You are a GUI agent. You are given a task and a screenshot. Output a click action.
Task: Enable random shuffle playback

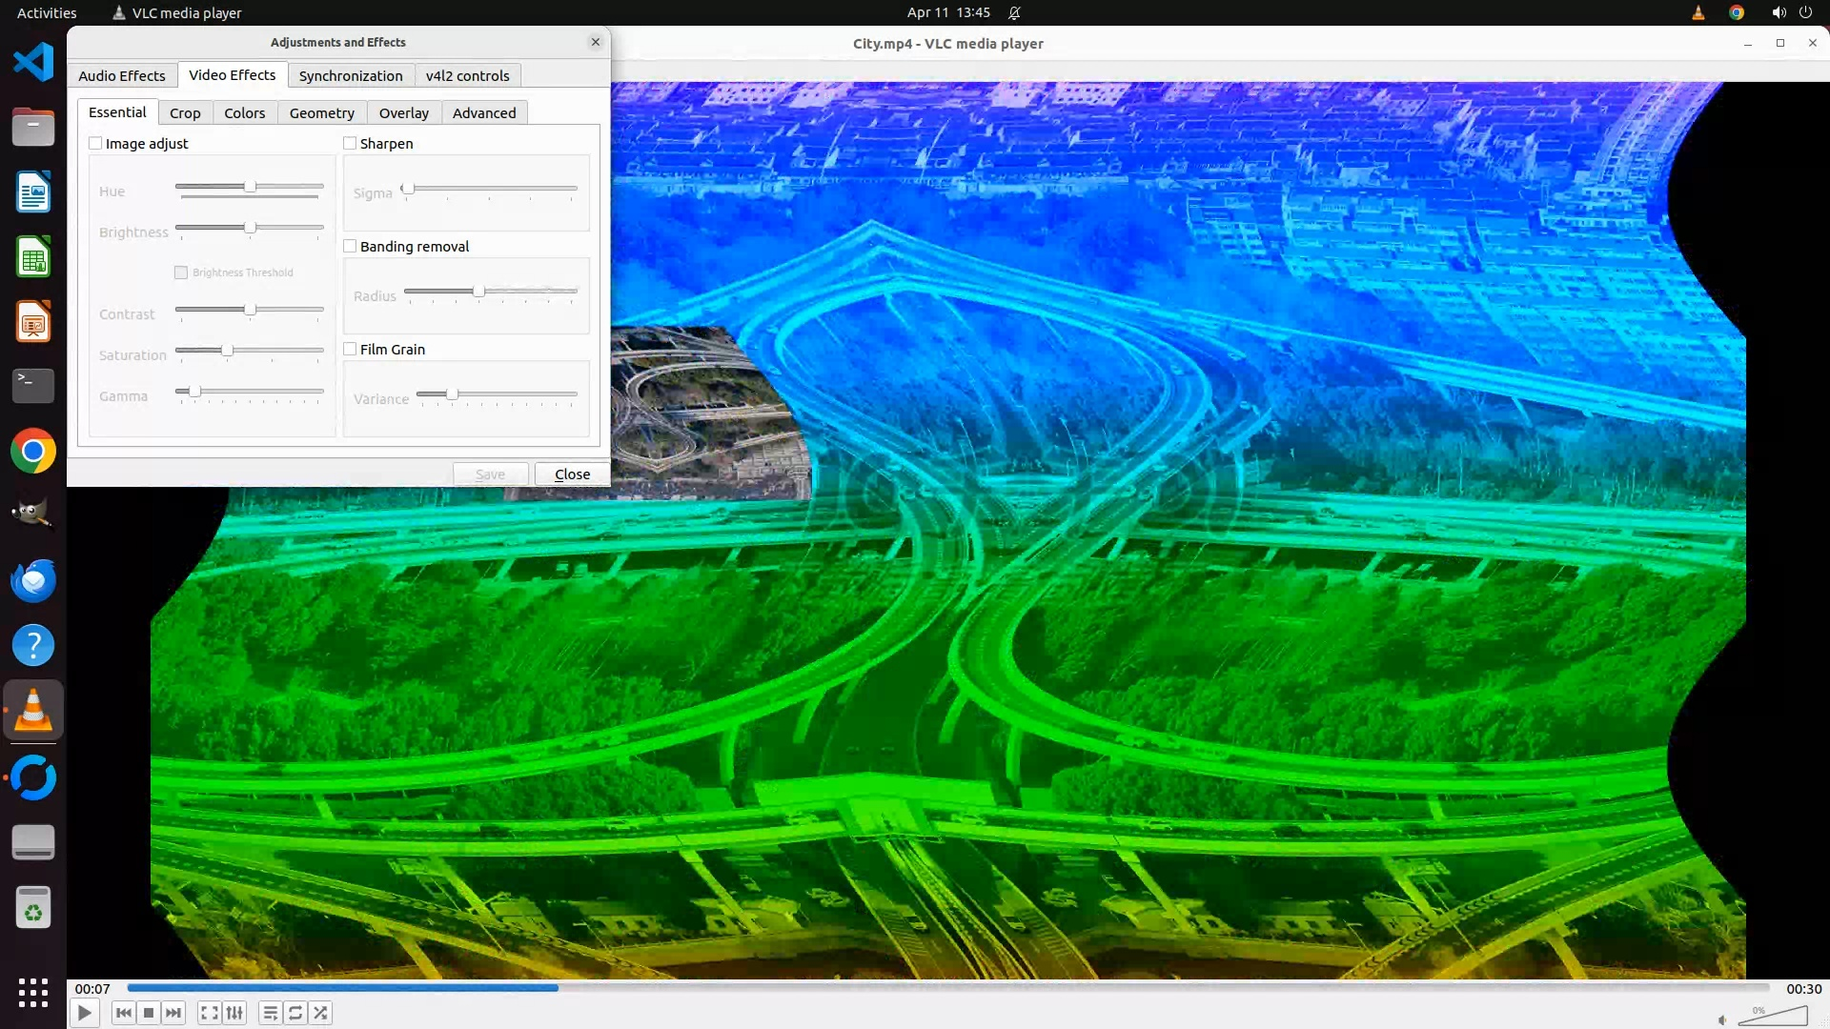click(x=321, y=1013)
